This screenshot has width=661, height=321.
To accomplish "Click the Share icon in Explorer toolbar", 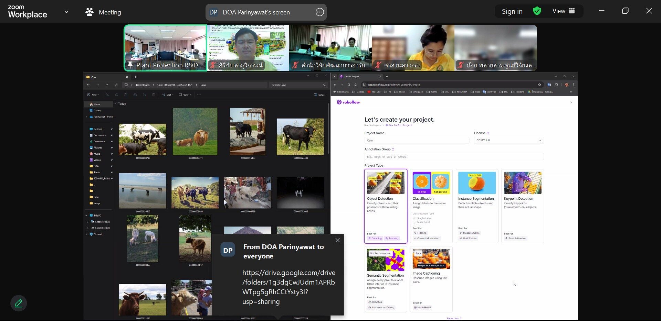I will click(144, 95).
